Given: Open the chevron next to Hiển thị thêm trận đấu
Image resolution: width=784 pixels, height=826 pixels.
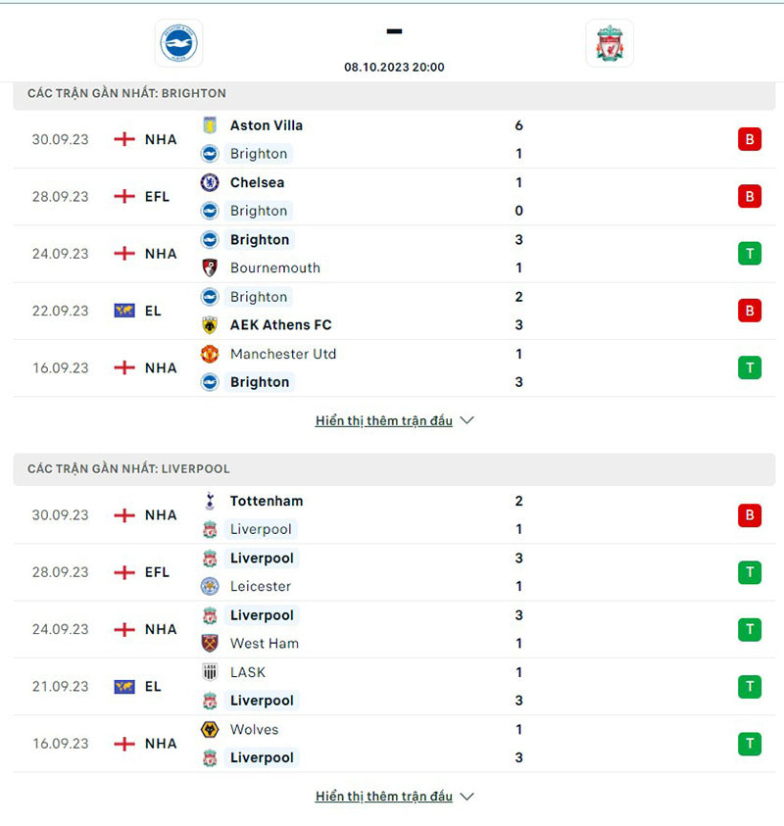Looking at the screenshot, I should pos(466,419).
